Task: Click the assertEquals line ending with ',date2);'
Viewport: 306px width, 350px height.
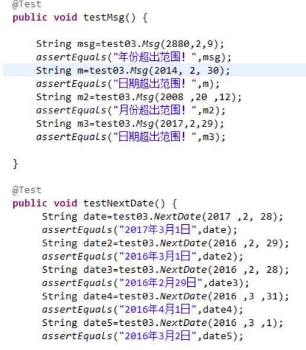Action: [x=142, y=257]
